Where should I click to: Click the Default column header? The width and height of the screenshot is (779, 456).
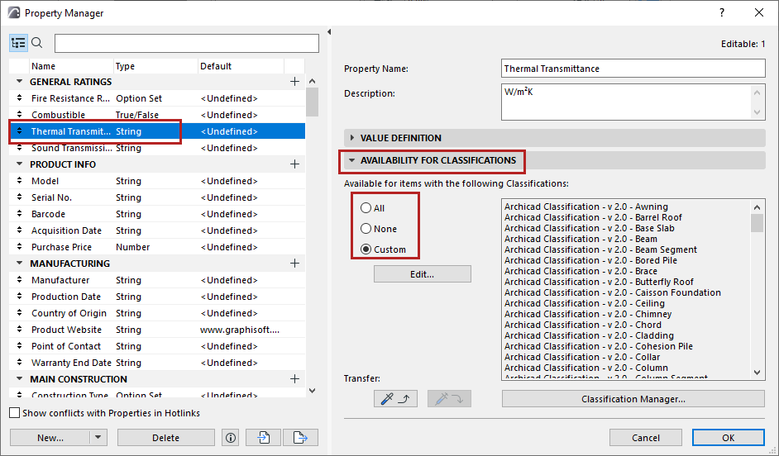[x=241, y=66]
